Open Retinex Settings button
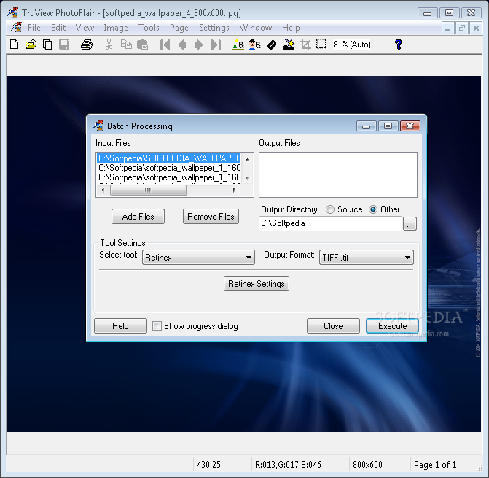This screenshot has width=489, height=478. tap(257, 283)
